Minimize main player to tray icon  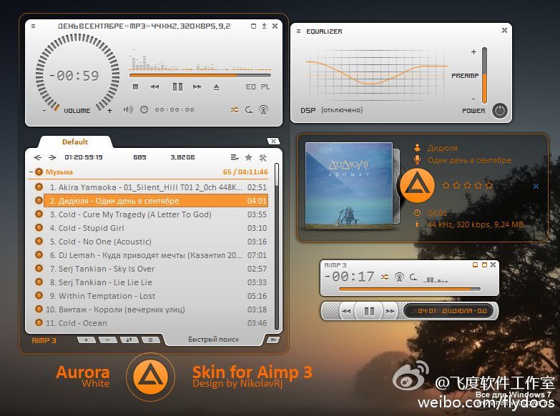tap(265, 26)
